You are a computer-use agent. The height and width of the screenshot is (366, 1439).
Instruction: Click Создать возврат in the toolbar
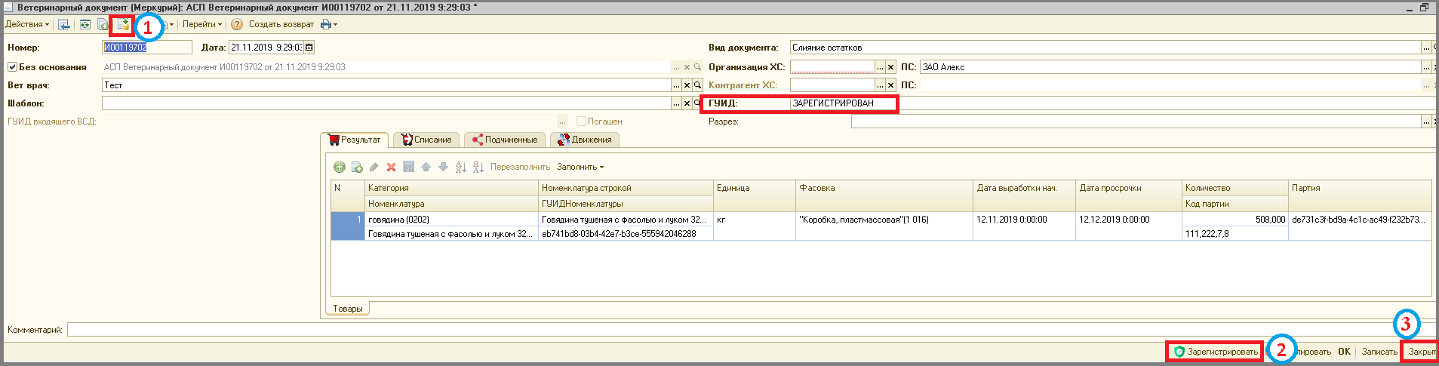tap(281, 25)
